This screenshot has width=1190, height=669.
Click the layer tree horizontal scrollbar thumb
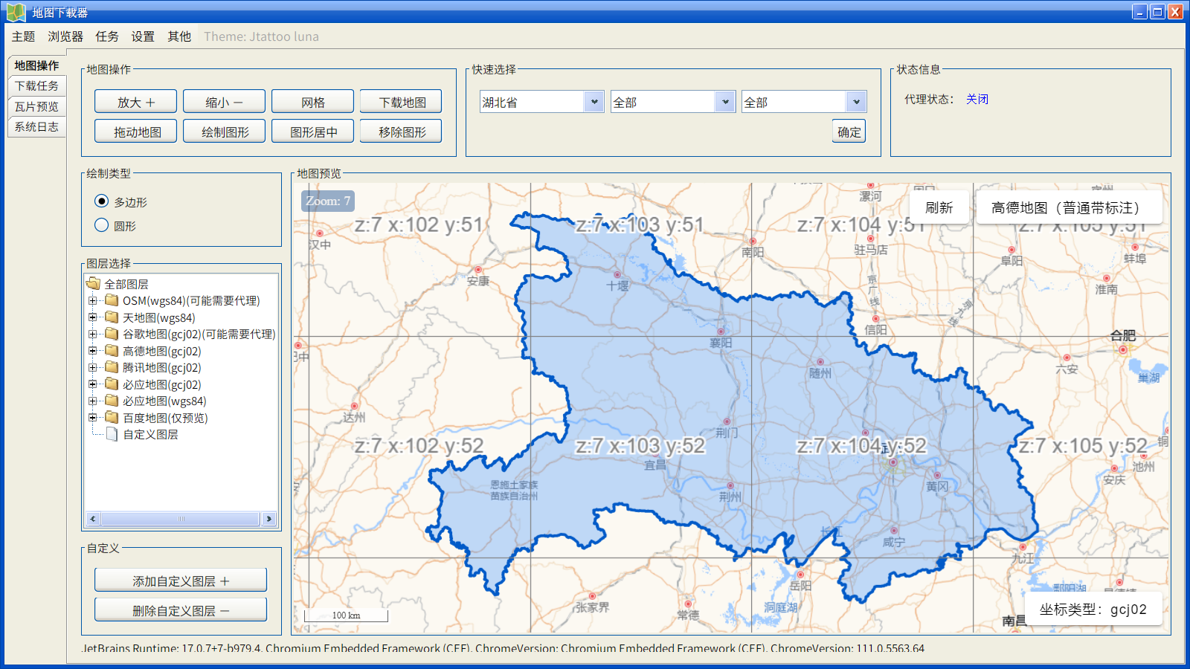[x=180, y=519]
